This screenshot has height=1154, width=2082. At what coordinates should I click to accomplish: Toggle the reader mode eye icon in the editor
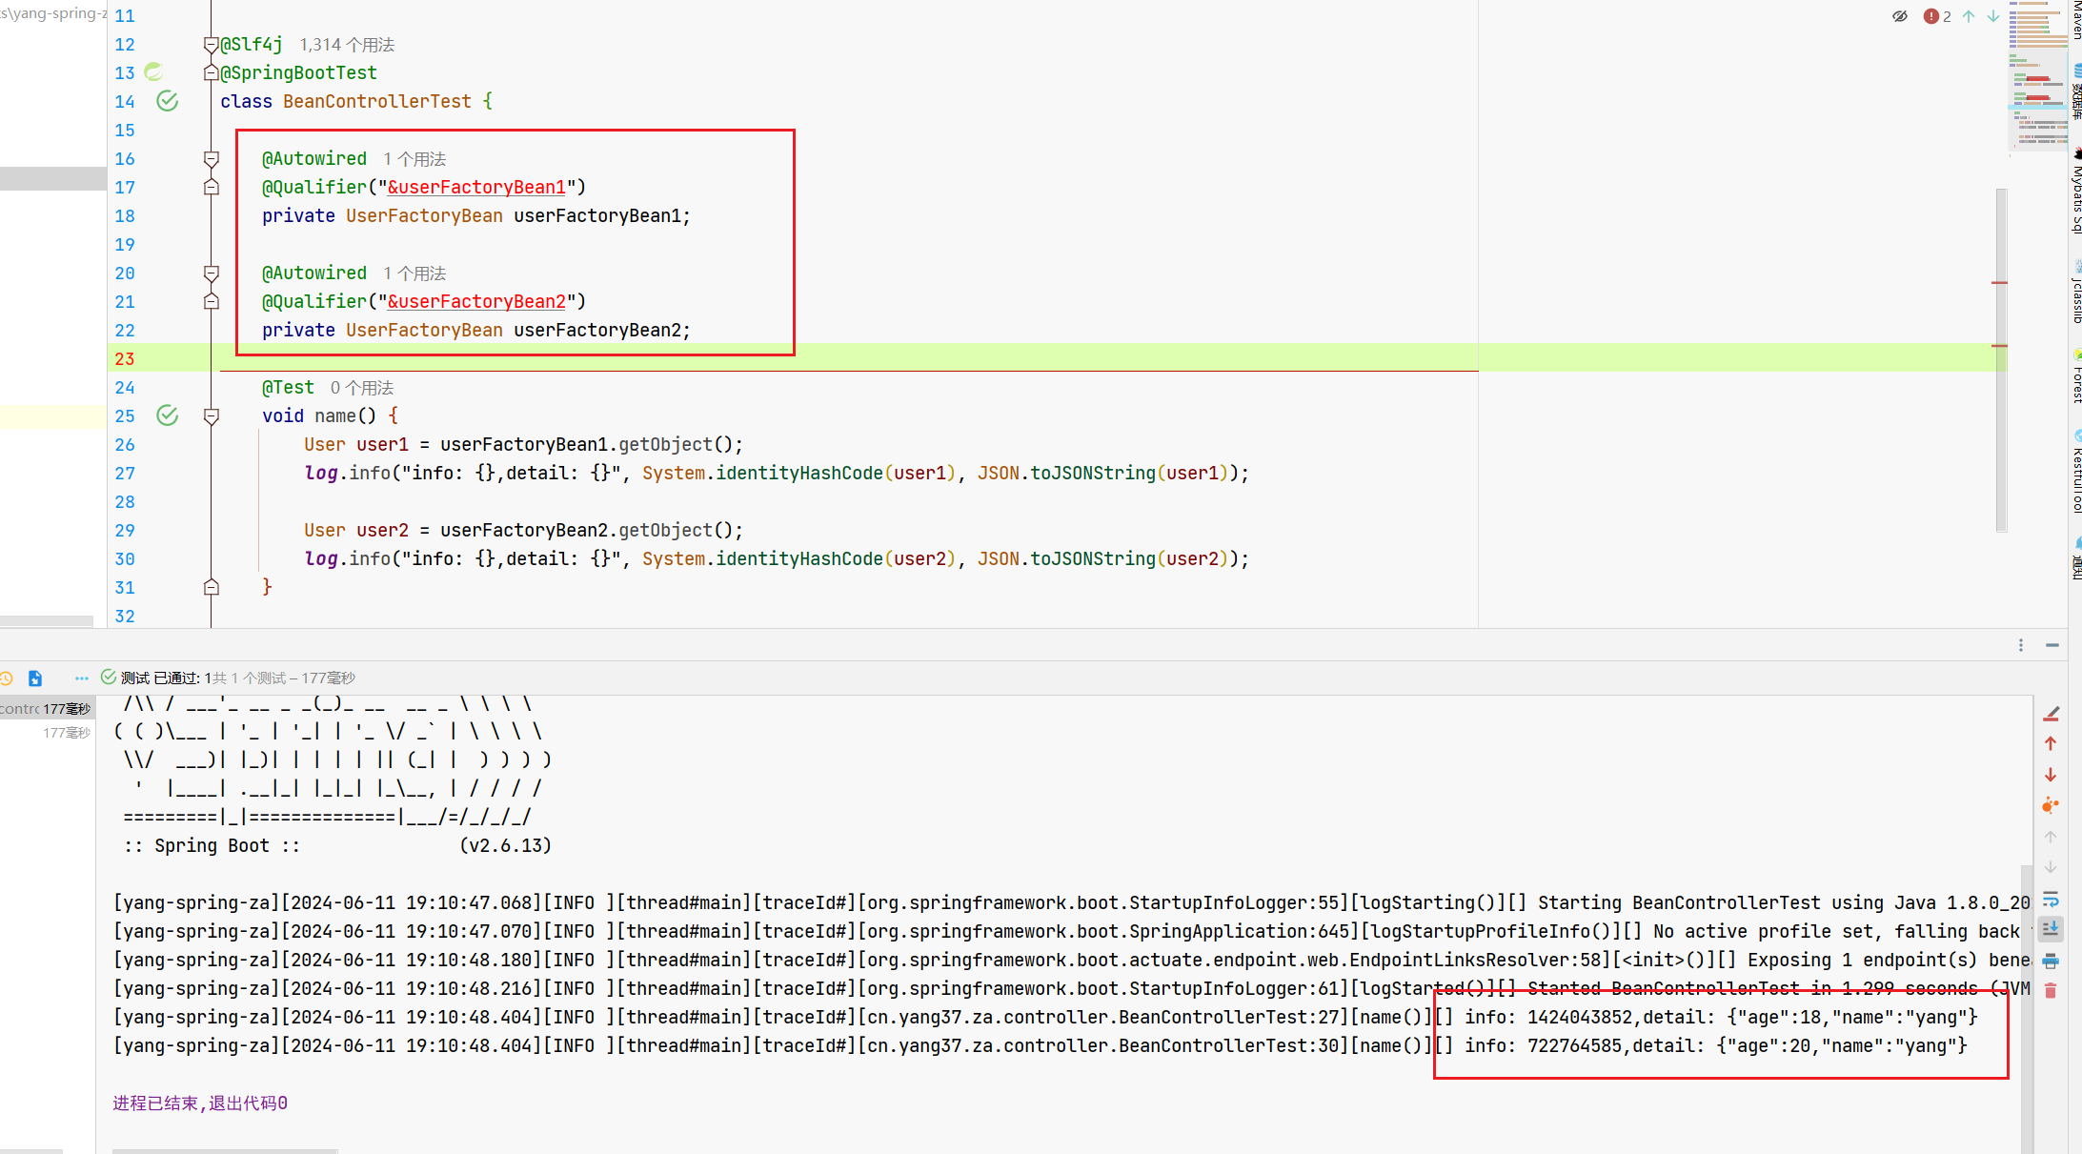1899,16
